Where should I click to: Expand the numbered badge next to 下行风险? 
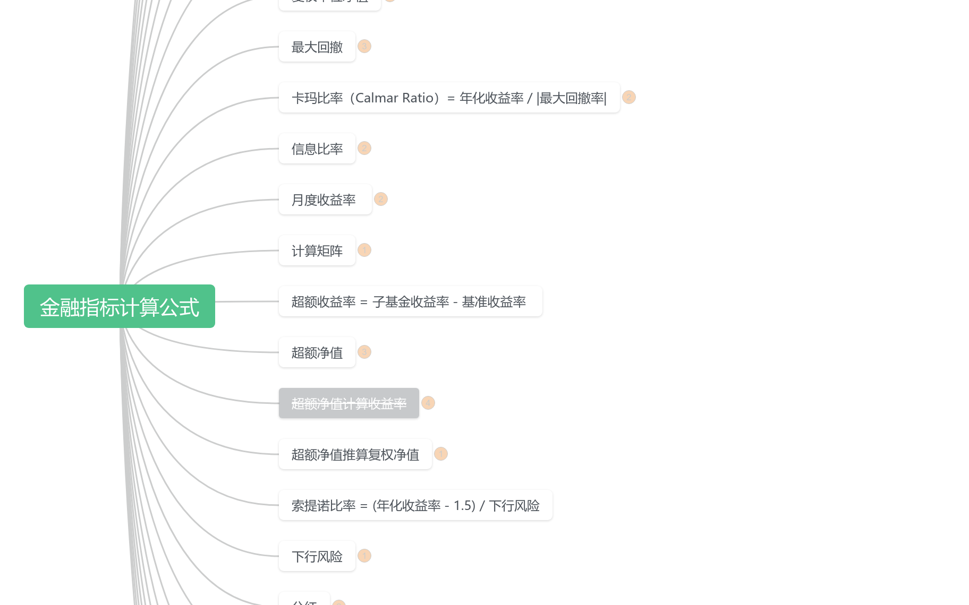coord(364,556)
